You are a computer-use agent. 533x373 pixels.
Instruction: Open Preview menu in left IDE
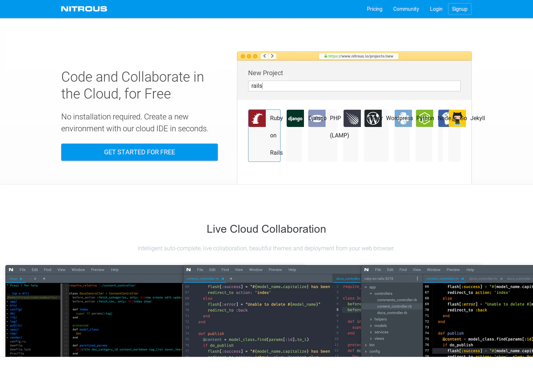(98, 270)
